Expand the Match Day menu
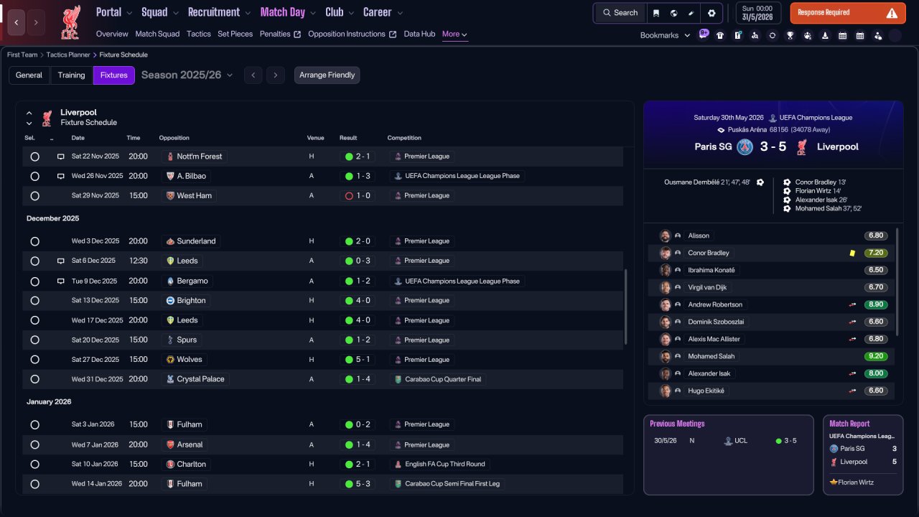This screenshot has width=919, height=517. [x=288, y=12]
